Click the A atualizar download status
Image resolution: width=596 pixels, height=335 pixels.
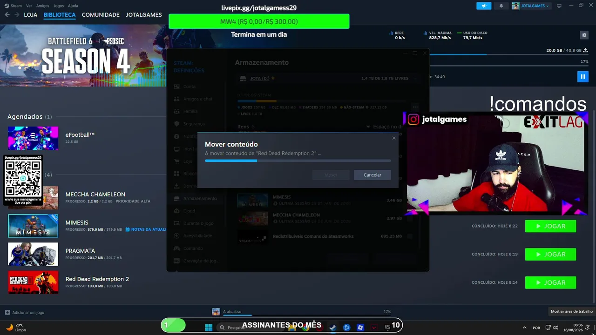tap(232, 312)
